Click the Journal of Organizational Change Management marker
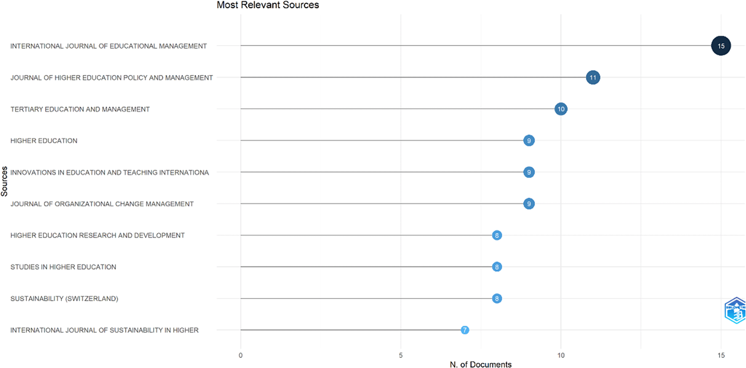This screenshot has width=746, height=368. pyautogui.click(x=529, y=204)
